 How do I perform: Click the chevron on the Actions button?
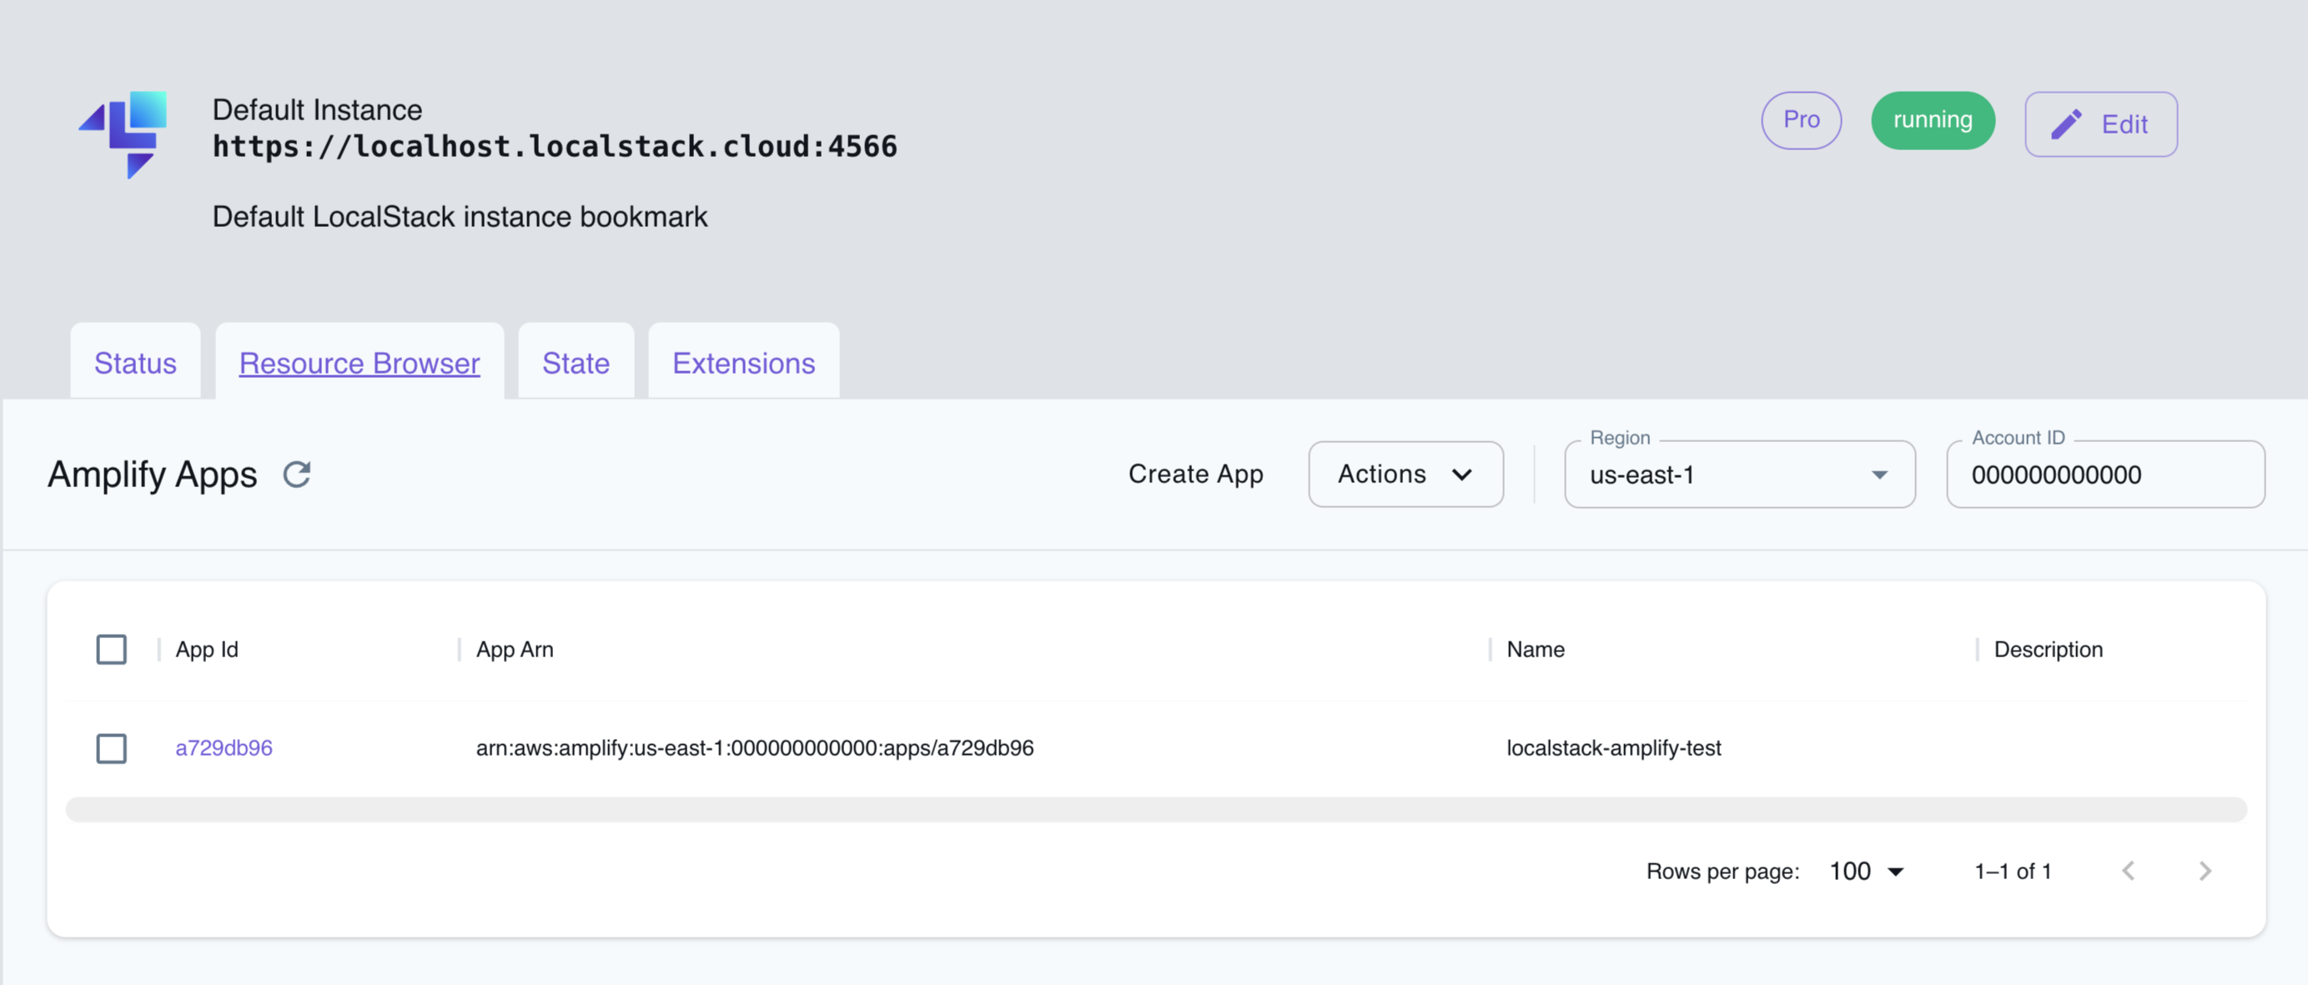tap(1462, 474)
